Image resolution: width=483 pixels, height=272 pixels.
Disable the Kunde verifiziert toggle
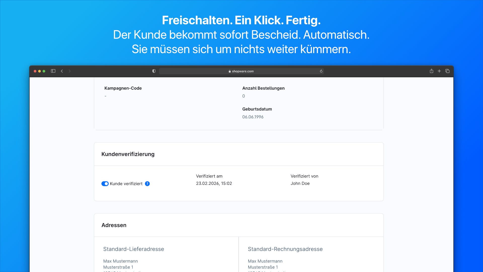tap(105, 184)
